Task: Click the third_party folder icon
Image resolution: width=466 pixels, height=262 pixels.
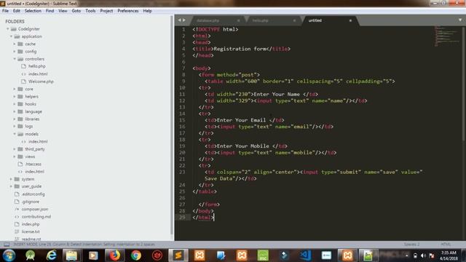Action: (x=20, y=148)
